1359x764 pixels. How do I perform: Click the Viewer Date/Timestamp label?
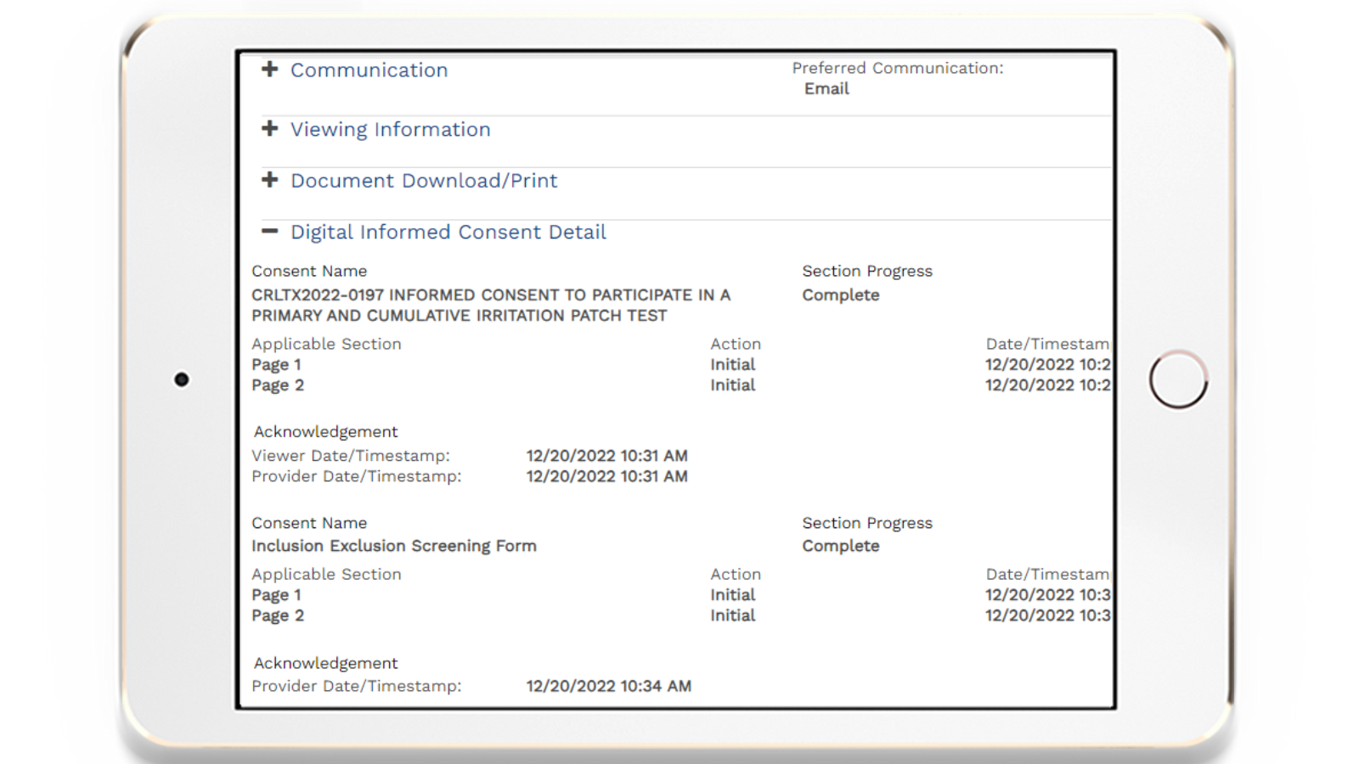click(351, 456)
